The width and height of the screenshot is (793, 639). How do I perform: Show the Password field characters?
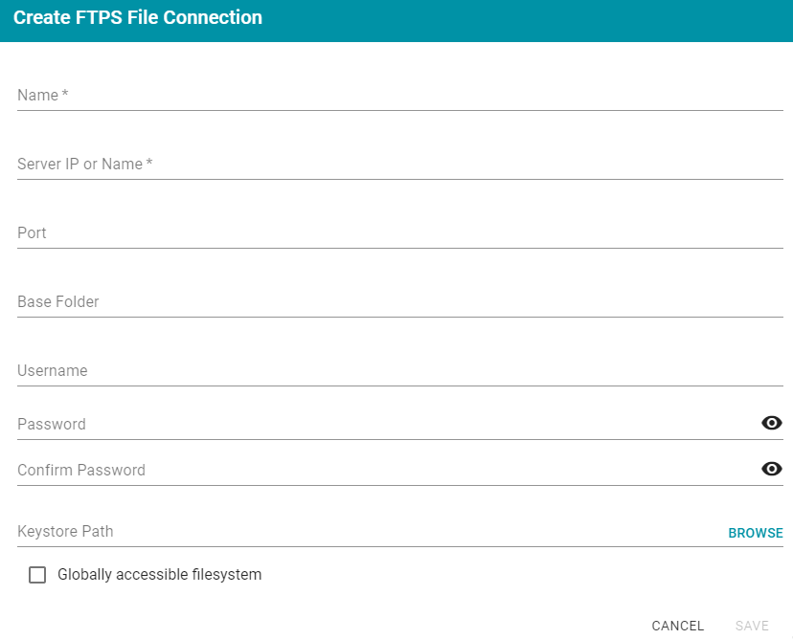771,423
